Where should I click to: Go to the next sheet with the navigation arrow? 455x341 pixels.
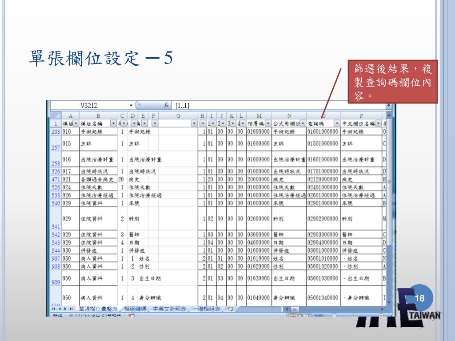tap(65, 309)
